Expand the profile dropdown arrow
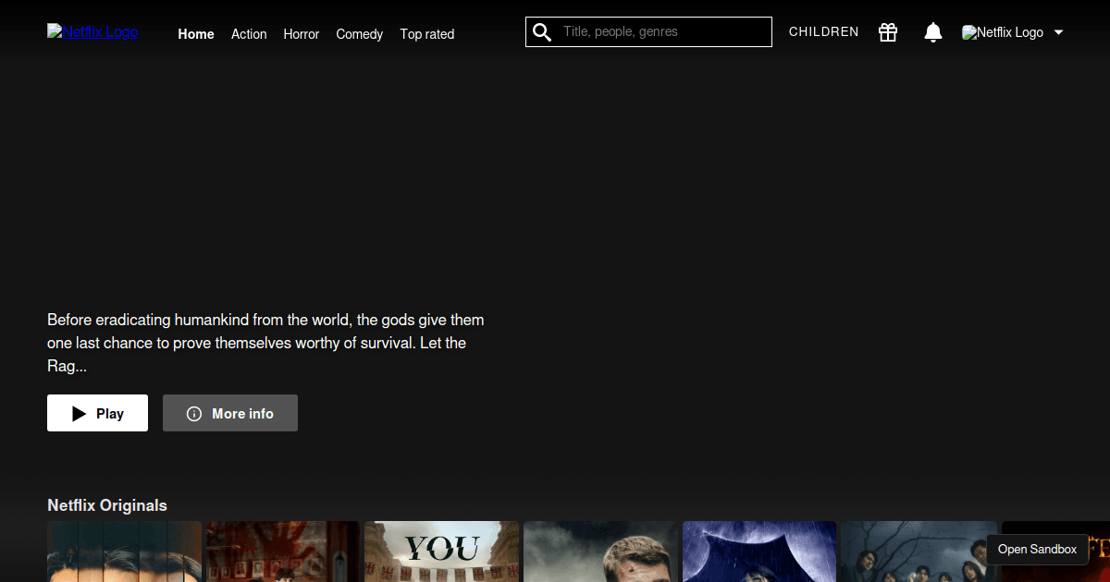Image resolution: width=1110 pixels, height=582 pixels. pos(1057,31)
